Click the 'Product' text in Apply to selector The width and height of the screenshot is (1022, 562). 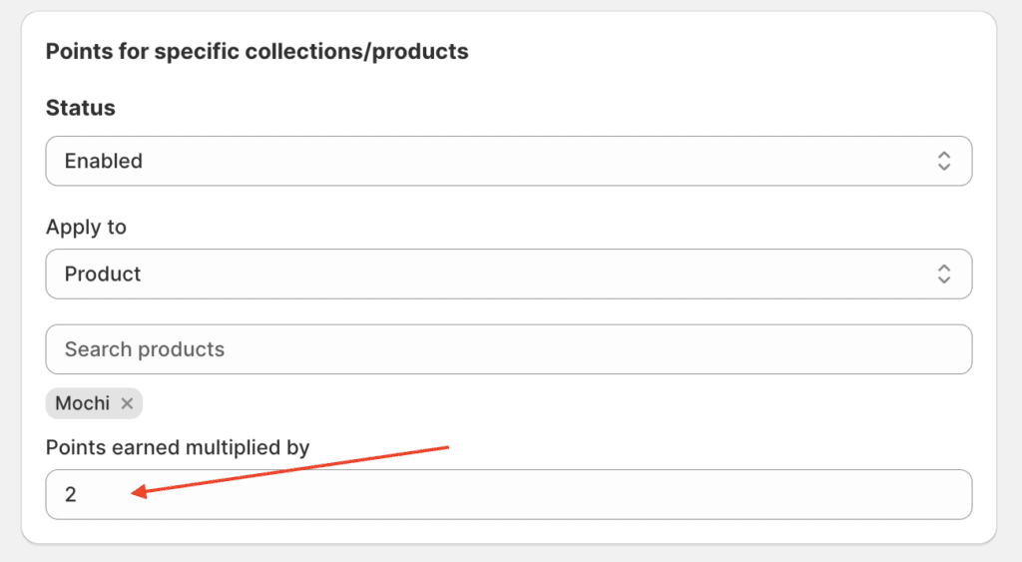103,275
